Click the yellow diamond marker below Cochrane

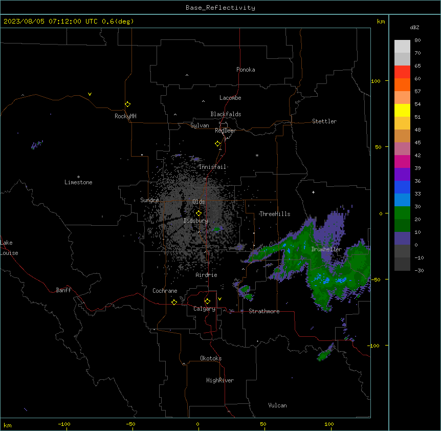pos(174,302)
